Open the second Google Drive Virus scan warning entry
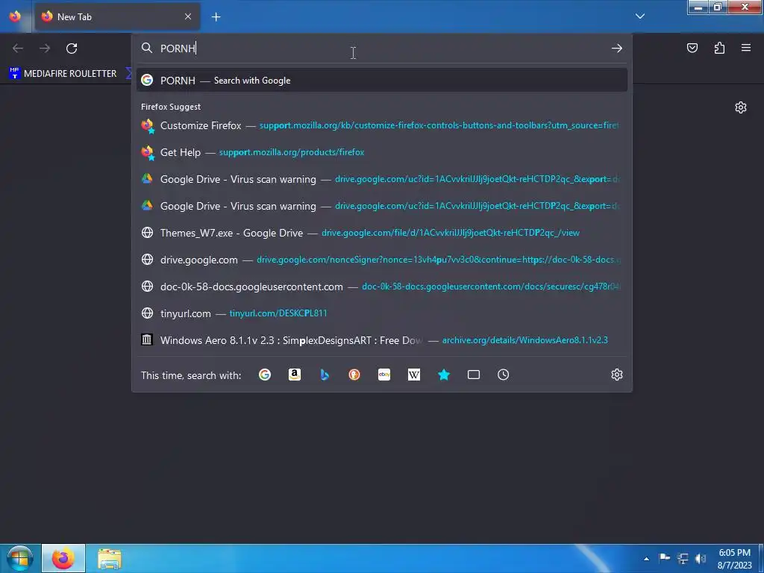 point(382,206)
